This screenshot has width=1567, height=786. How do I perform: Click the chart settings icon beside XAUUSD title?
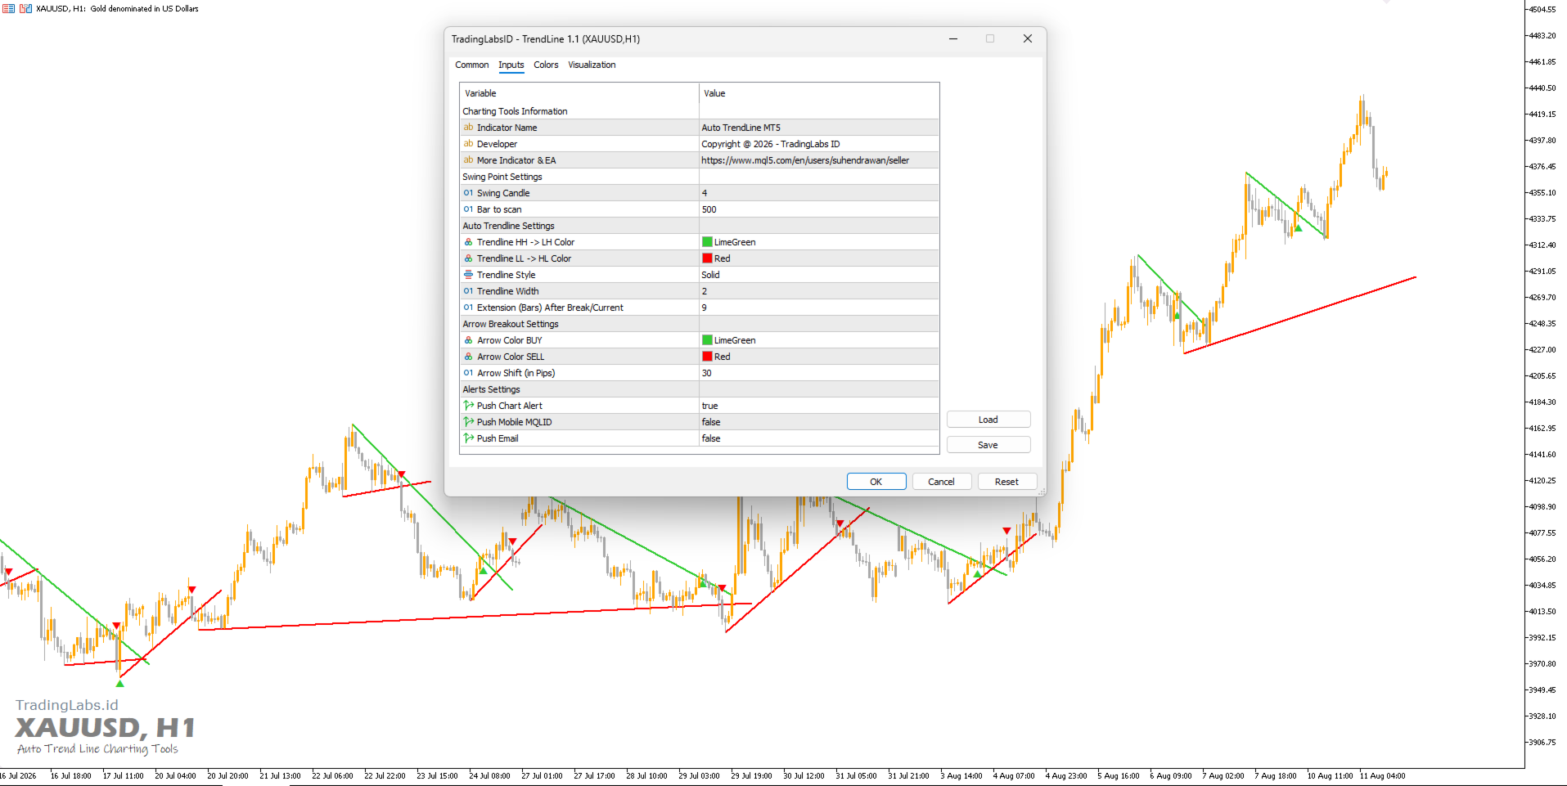(25, 8)
